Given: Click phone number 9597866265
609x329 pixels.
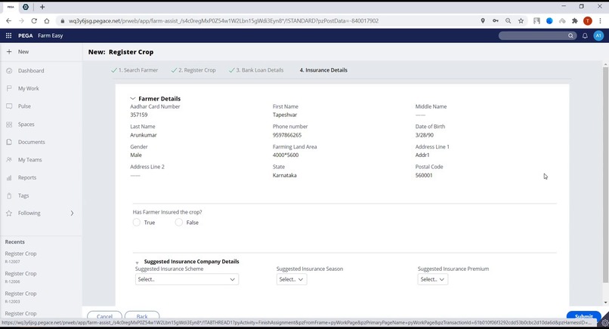Looking at the screenshot, I should (x=287, y=135).
